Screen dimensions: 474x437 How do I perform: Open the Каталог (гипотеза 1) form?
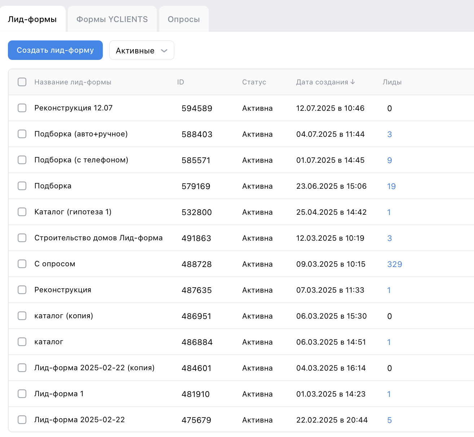[x=73, y=212]
